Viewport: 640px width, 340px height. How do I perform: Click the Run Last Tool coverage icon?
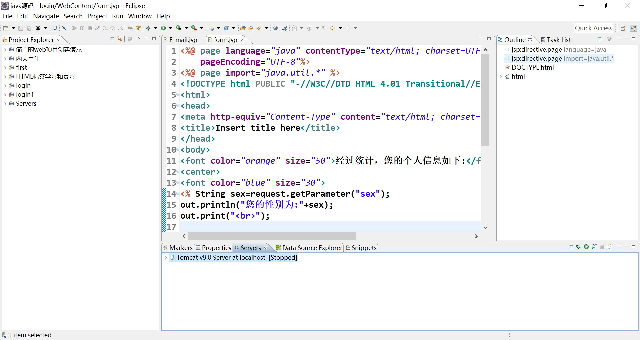click(x=179, y=28)
